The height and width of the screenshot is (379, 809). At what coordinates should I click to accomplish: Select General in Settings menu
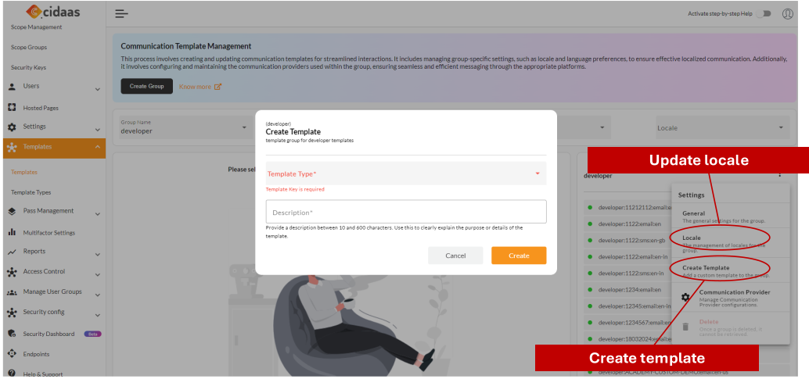coord(730,216)
